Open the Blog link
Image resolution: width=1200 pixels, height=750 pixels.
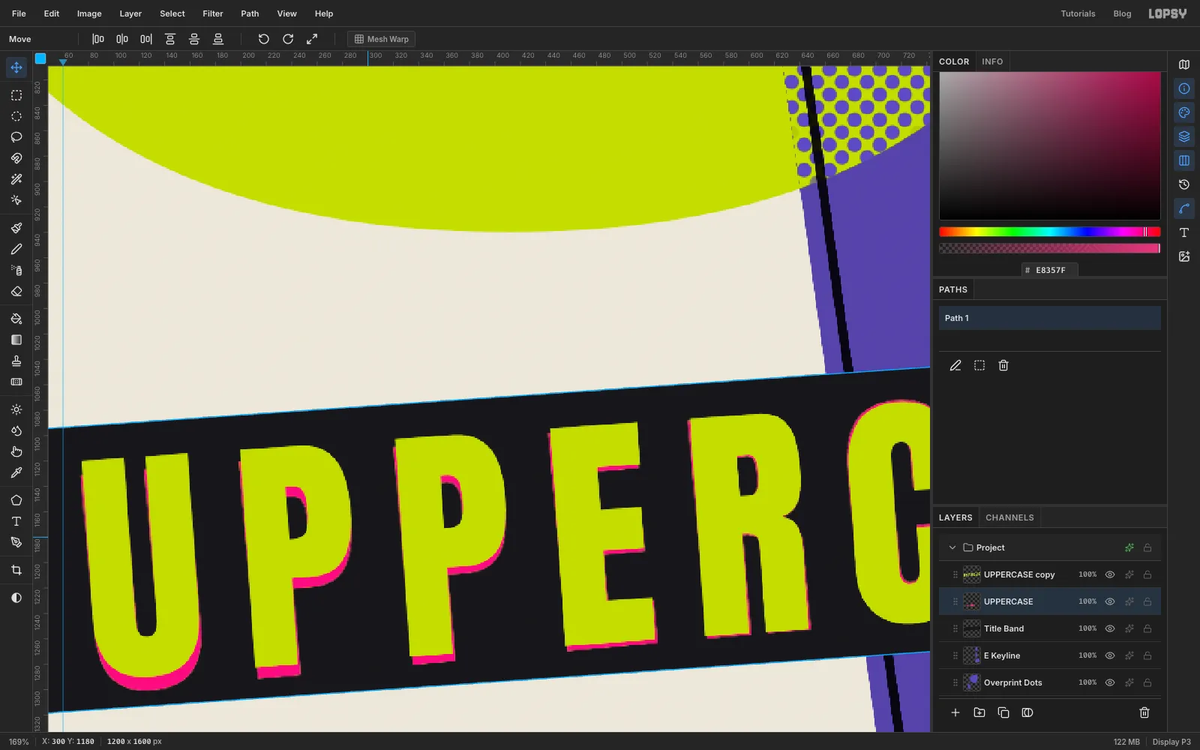(1122, 13)
